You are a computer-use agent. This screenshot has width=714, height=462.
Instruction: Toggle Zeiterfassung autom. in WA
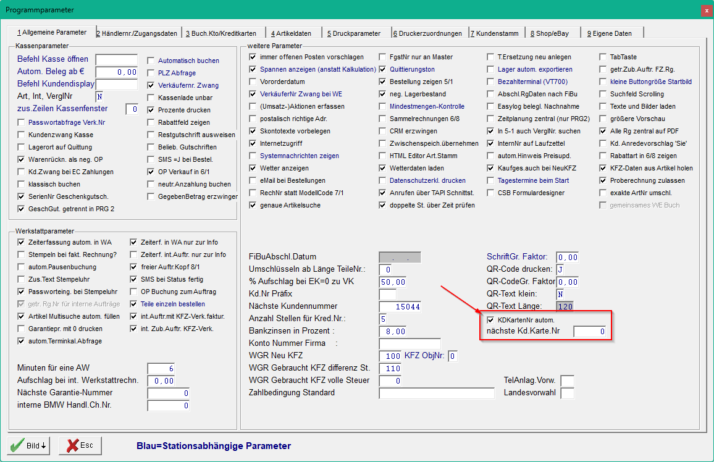21,242
